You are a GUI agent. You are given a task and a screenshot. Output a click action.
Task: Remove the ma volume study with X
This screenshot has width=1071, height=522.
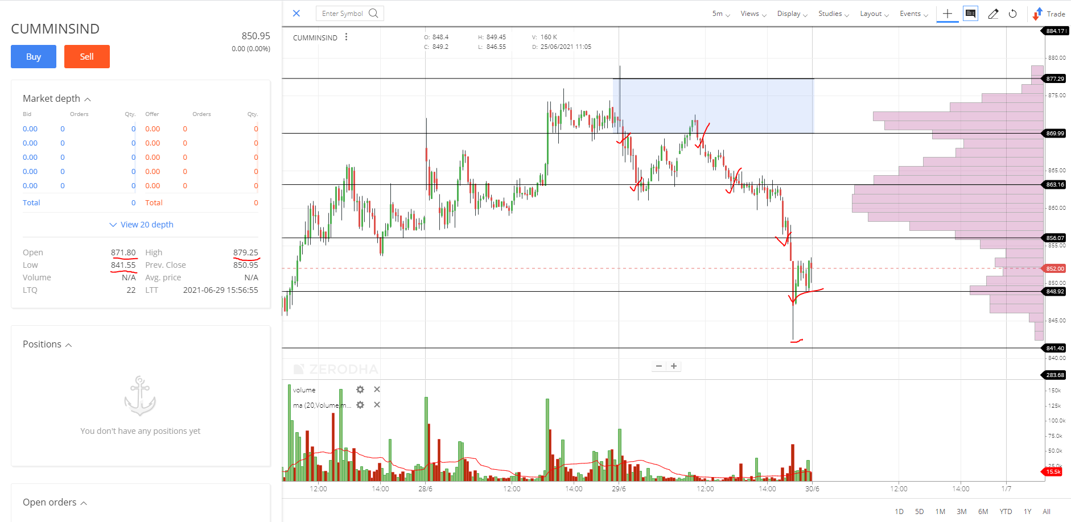point(377,405)
